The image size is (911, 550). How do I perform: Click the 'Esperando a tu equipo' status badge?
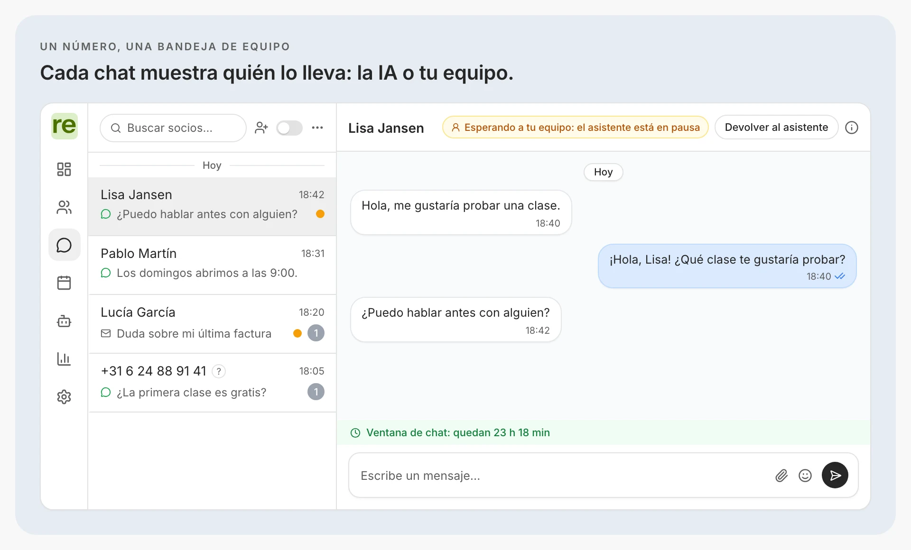pyautogui.click(x=575, y=128)
